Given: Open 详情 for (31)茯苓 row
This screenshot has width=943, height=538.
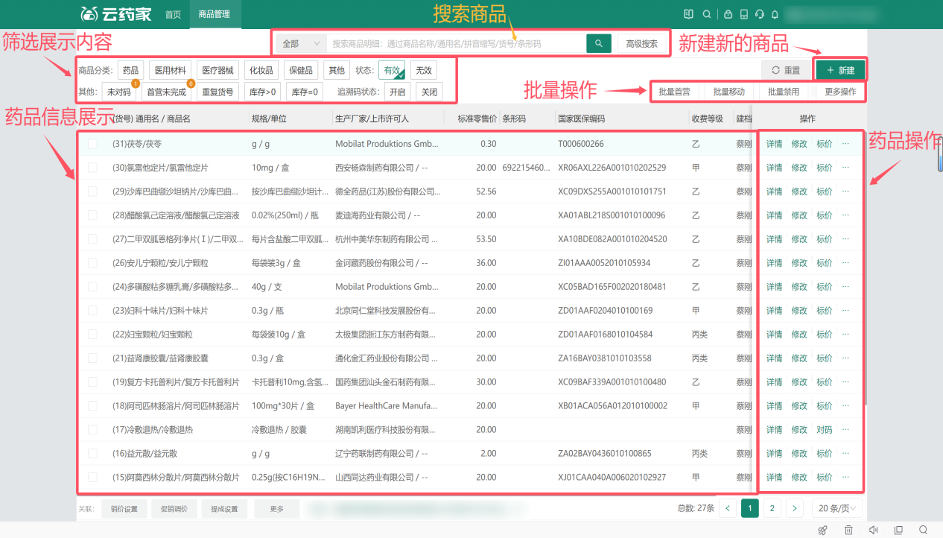Looking at the screenshot, I should pyautogui.click(x=774, y=144).
